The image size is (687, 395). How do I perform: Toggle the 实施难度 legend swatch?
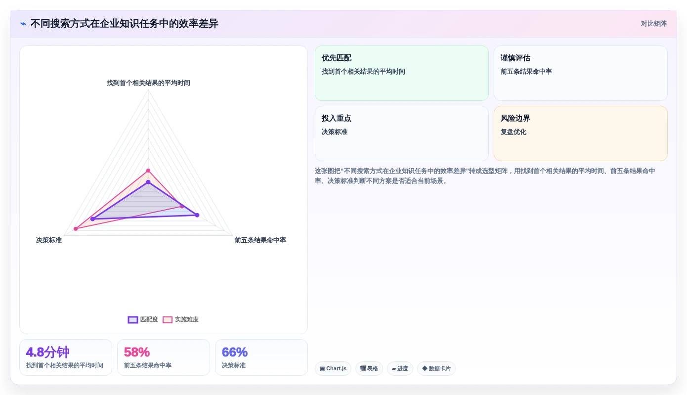tap(168, 320)
